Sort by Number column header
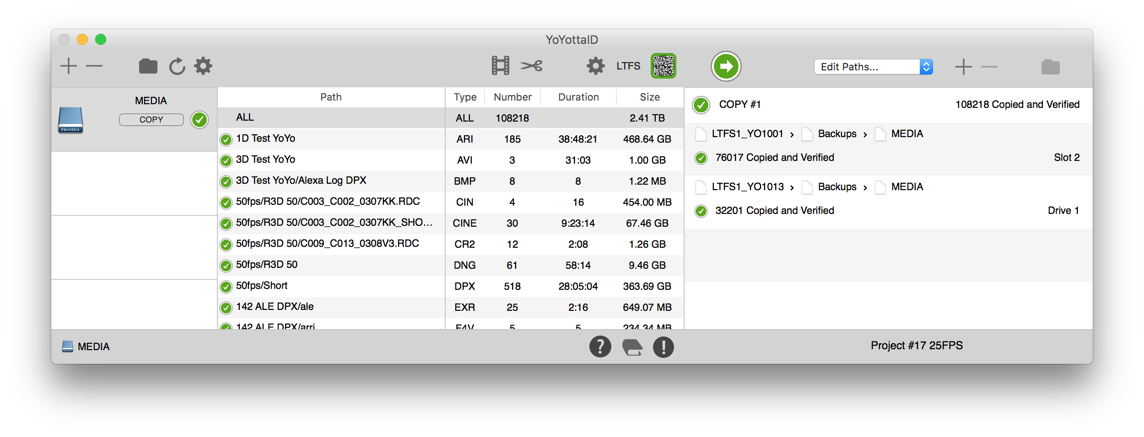The image size is (1144, 437). click(513, 97)
